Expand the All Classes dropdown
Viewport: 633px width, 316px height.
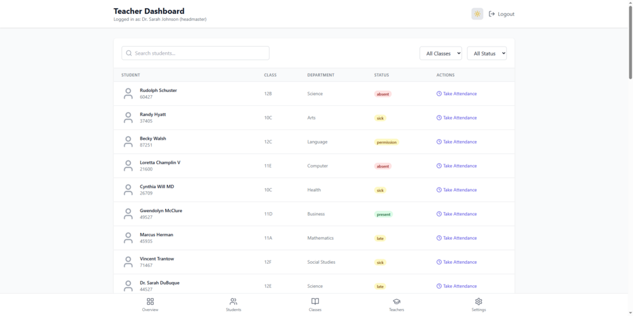pyautogui.click(x=441, y=54)
